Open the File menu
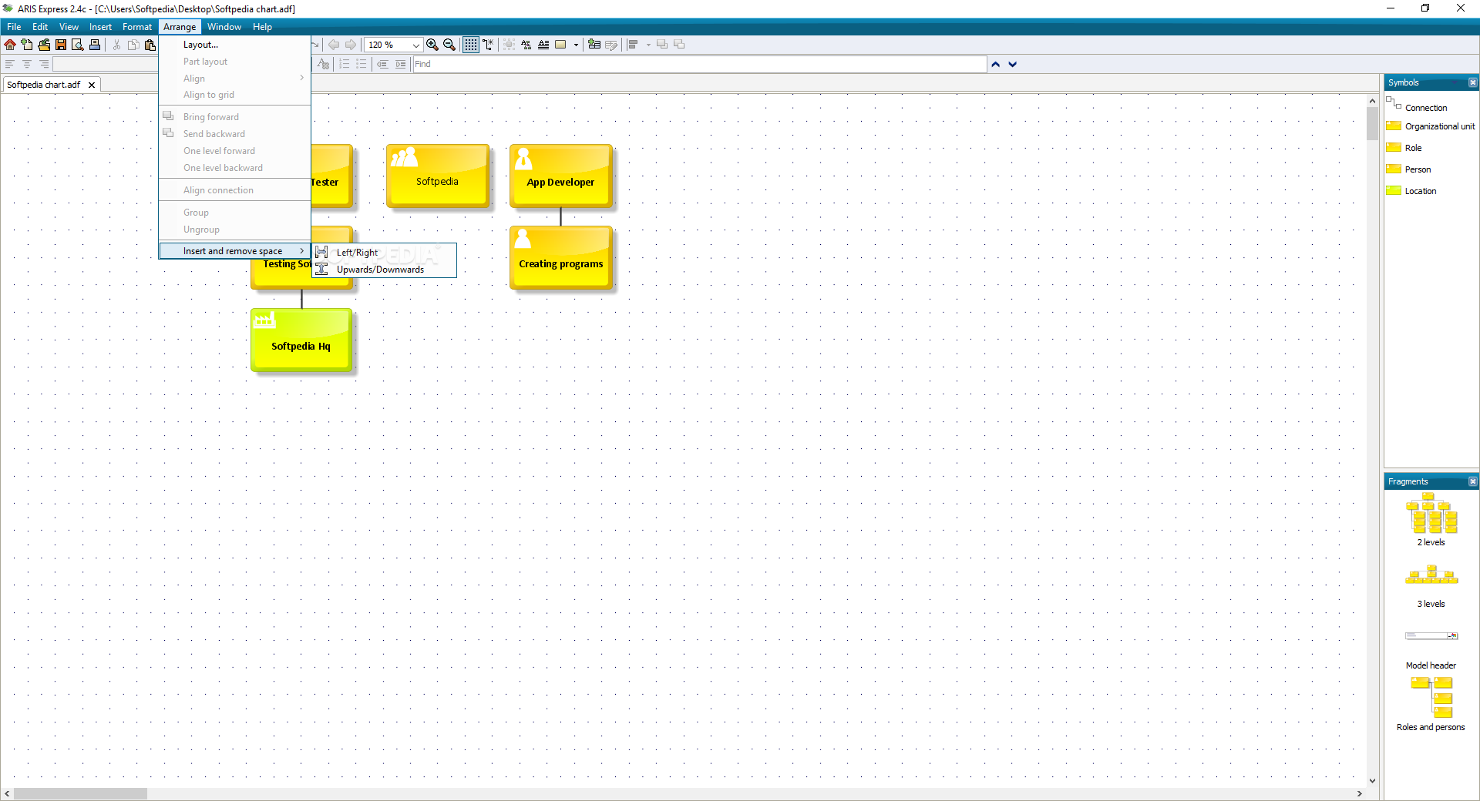Screen dimensions: 1480x801 [14, 27]
